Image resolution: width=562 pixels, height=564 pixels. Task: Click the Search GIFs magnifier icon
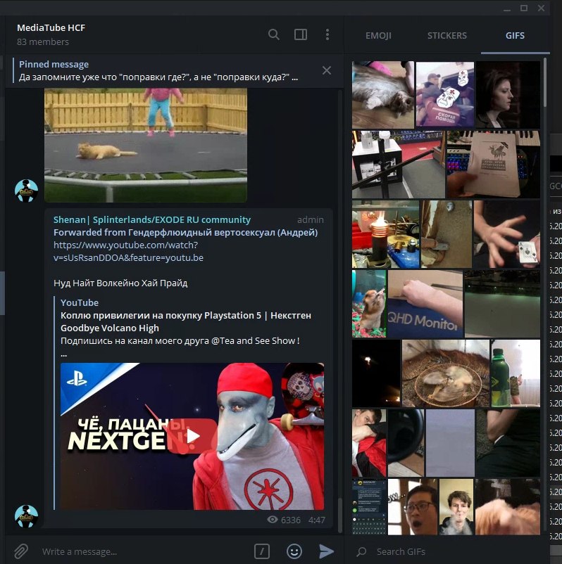(362, 551)
